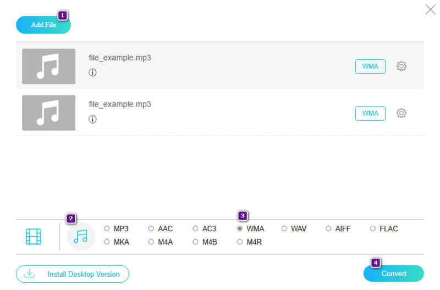Show info for second file_example.mp3
Viewport: 440px width, 290px height.
[92, 119]
